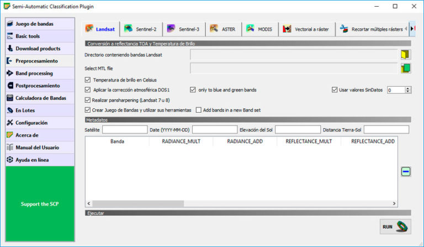Click the Distancia Tierra-Sol field
Image resolution: width=424 pixels, height=247 pixels.
coord(386,130)
